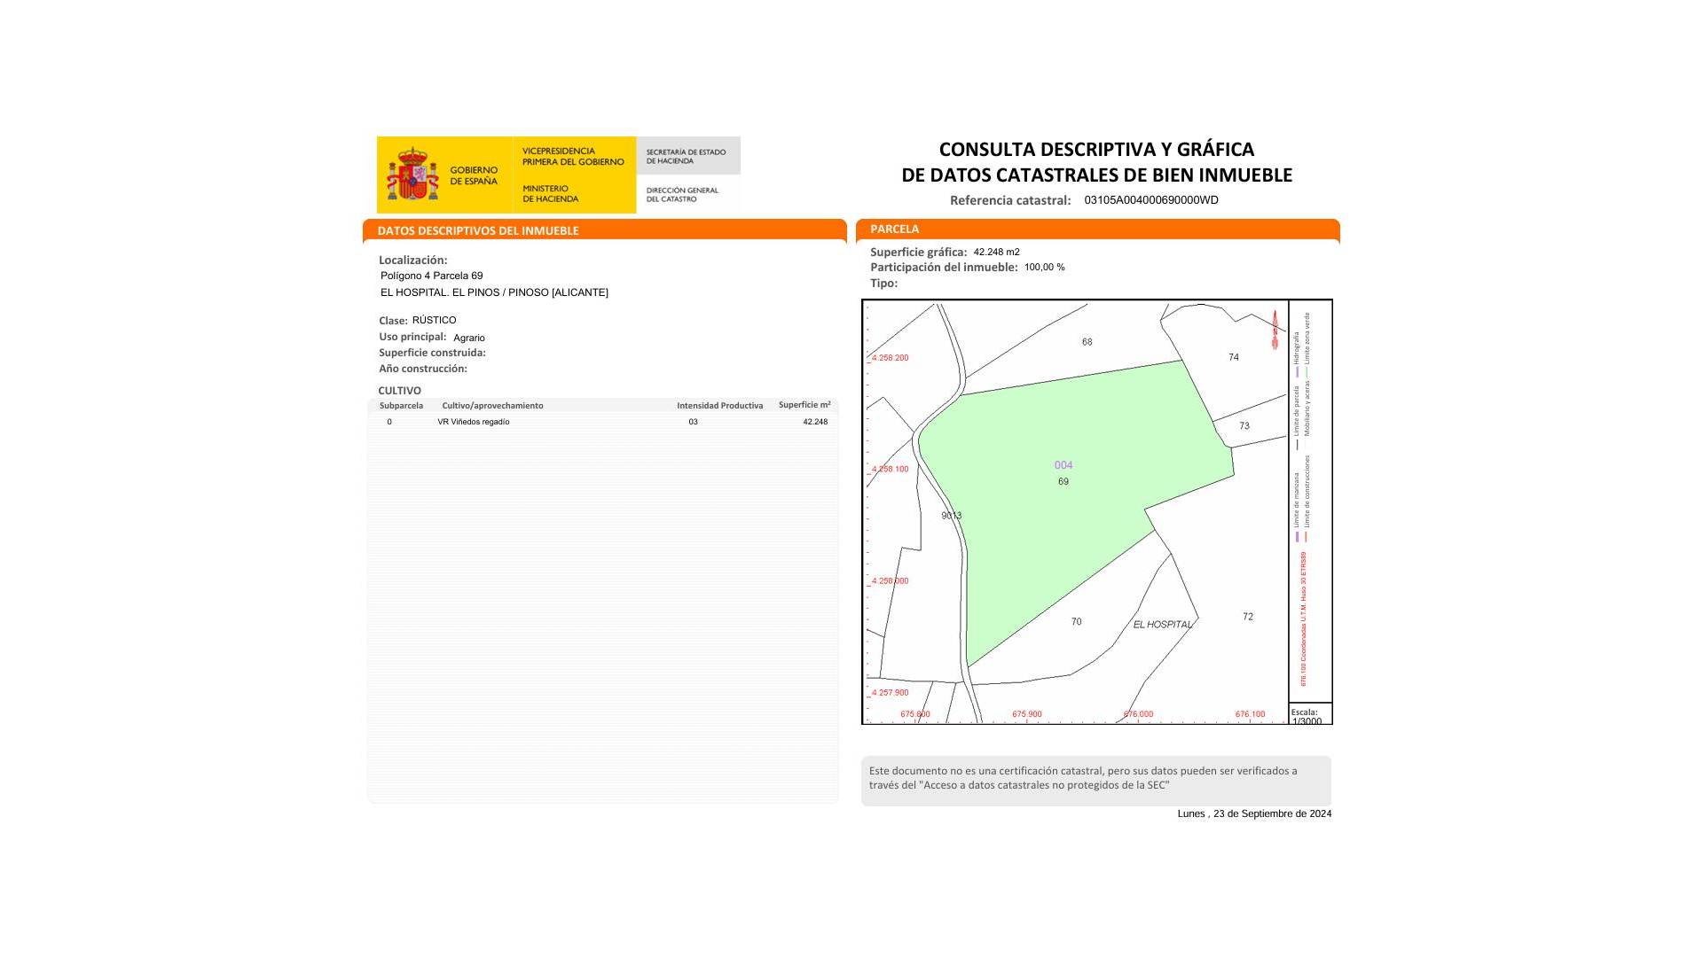The image size is (1703, 957).
Task: Click the Spanish coat of arms emblem
Action: [412, 175]
